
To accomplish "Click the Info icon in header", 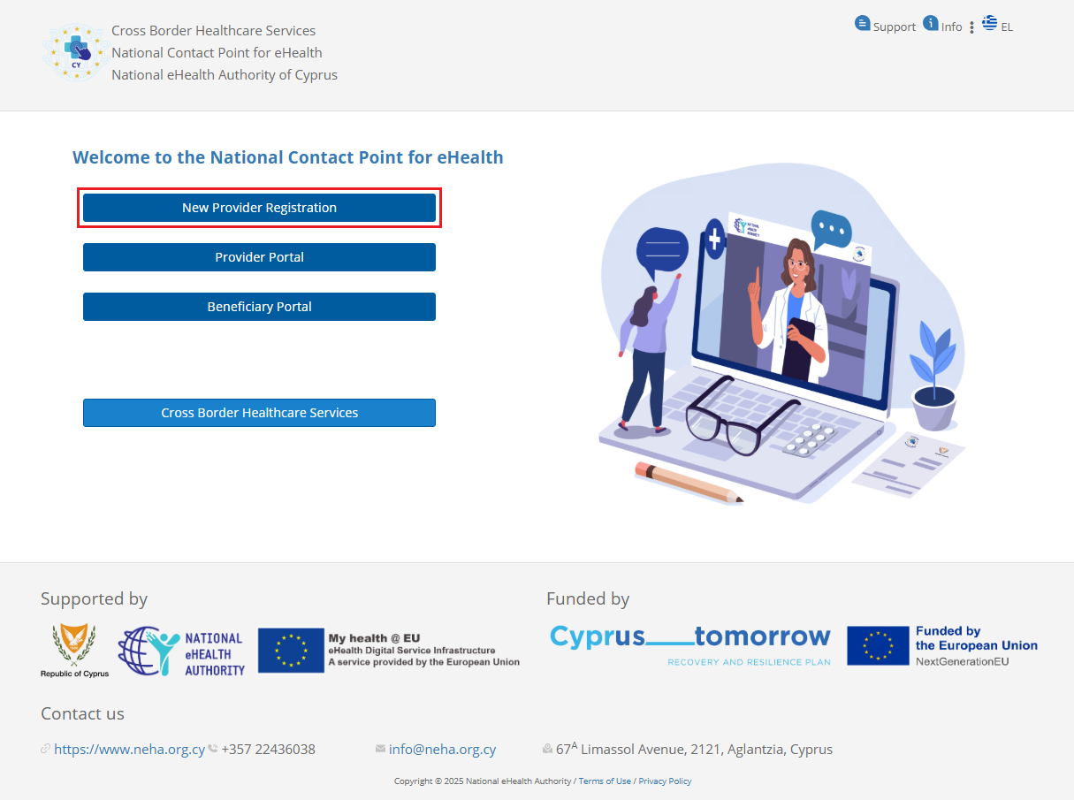I will pyautogui.click(x=930, y=23).
